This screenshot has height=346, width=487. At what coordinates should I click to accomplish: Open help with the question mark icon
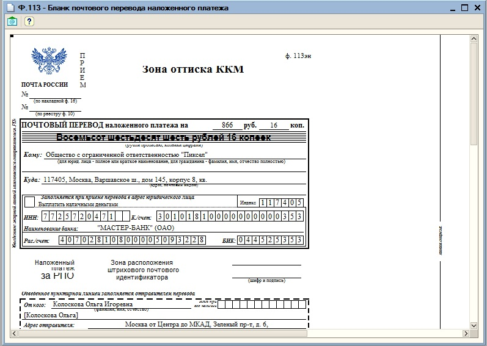29,21
